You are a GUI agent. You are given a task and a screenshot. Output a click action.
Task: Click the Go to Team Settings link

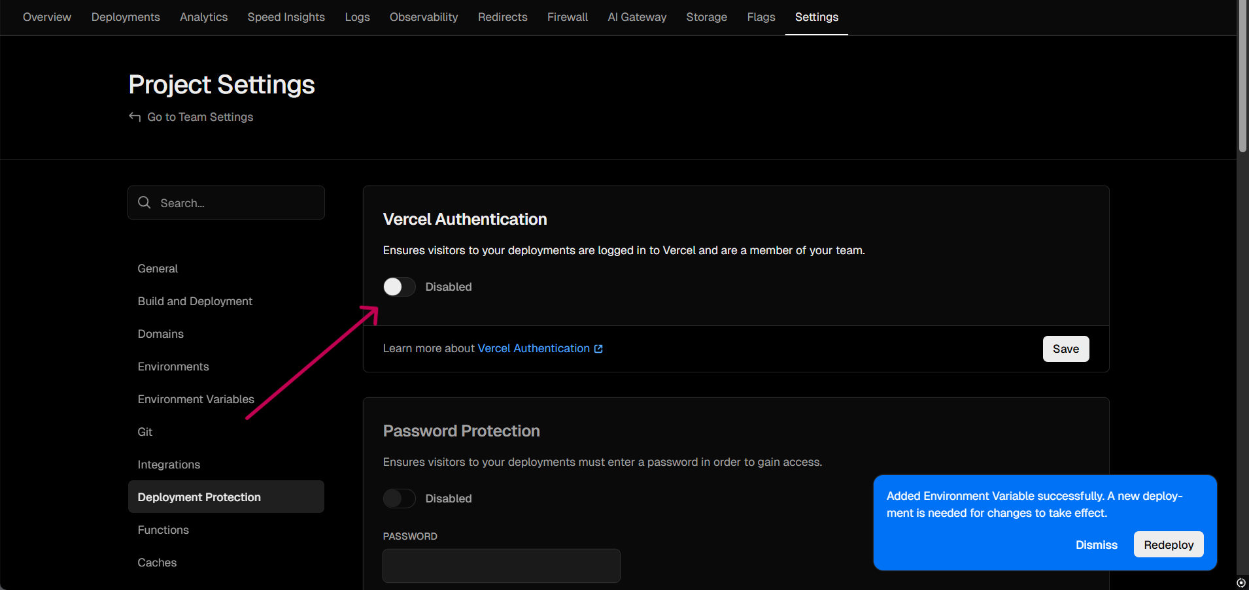coord(200,117)
